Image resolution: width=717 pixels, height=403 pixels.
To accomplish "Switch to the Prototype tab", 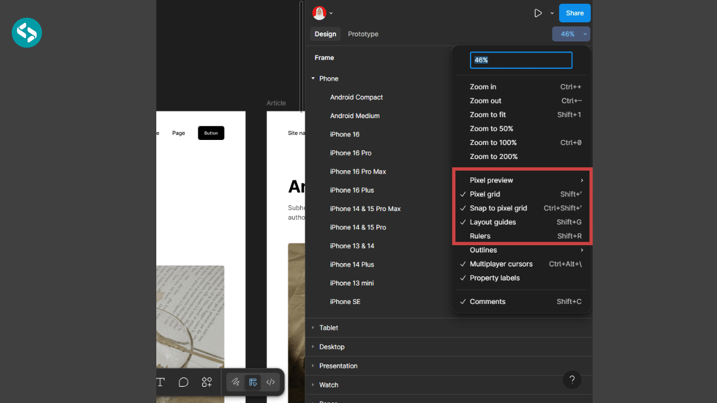I will pyautogui.click(x=363, y=34).
